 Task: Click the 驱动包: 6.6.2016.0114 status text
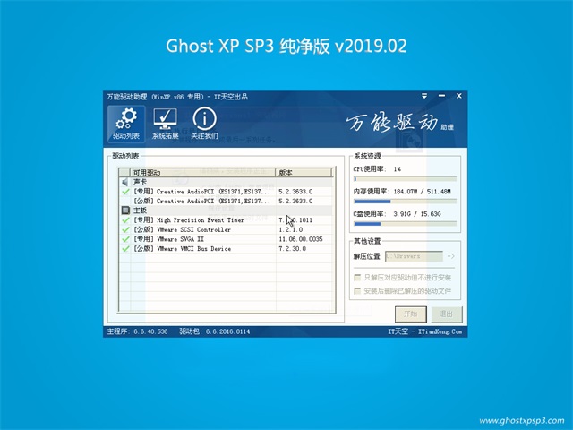(215, 331)
